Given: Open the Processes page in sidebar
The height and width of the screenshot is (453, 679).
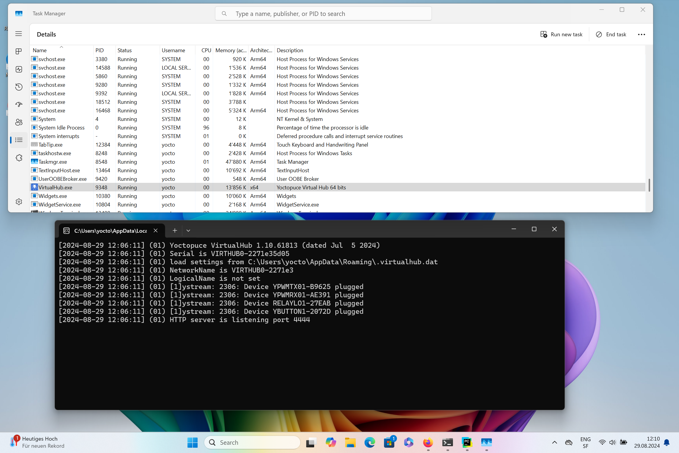Looking at the screenshot, I should point(19,51).
